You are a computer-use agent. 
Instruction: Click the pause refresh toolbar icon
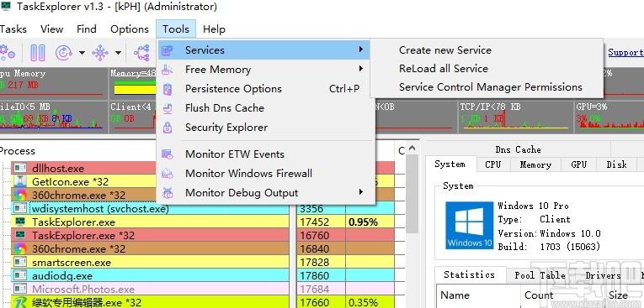38,53
